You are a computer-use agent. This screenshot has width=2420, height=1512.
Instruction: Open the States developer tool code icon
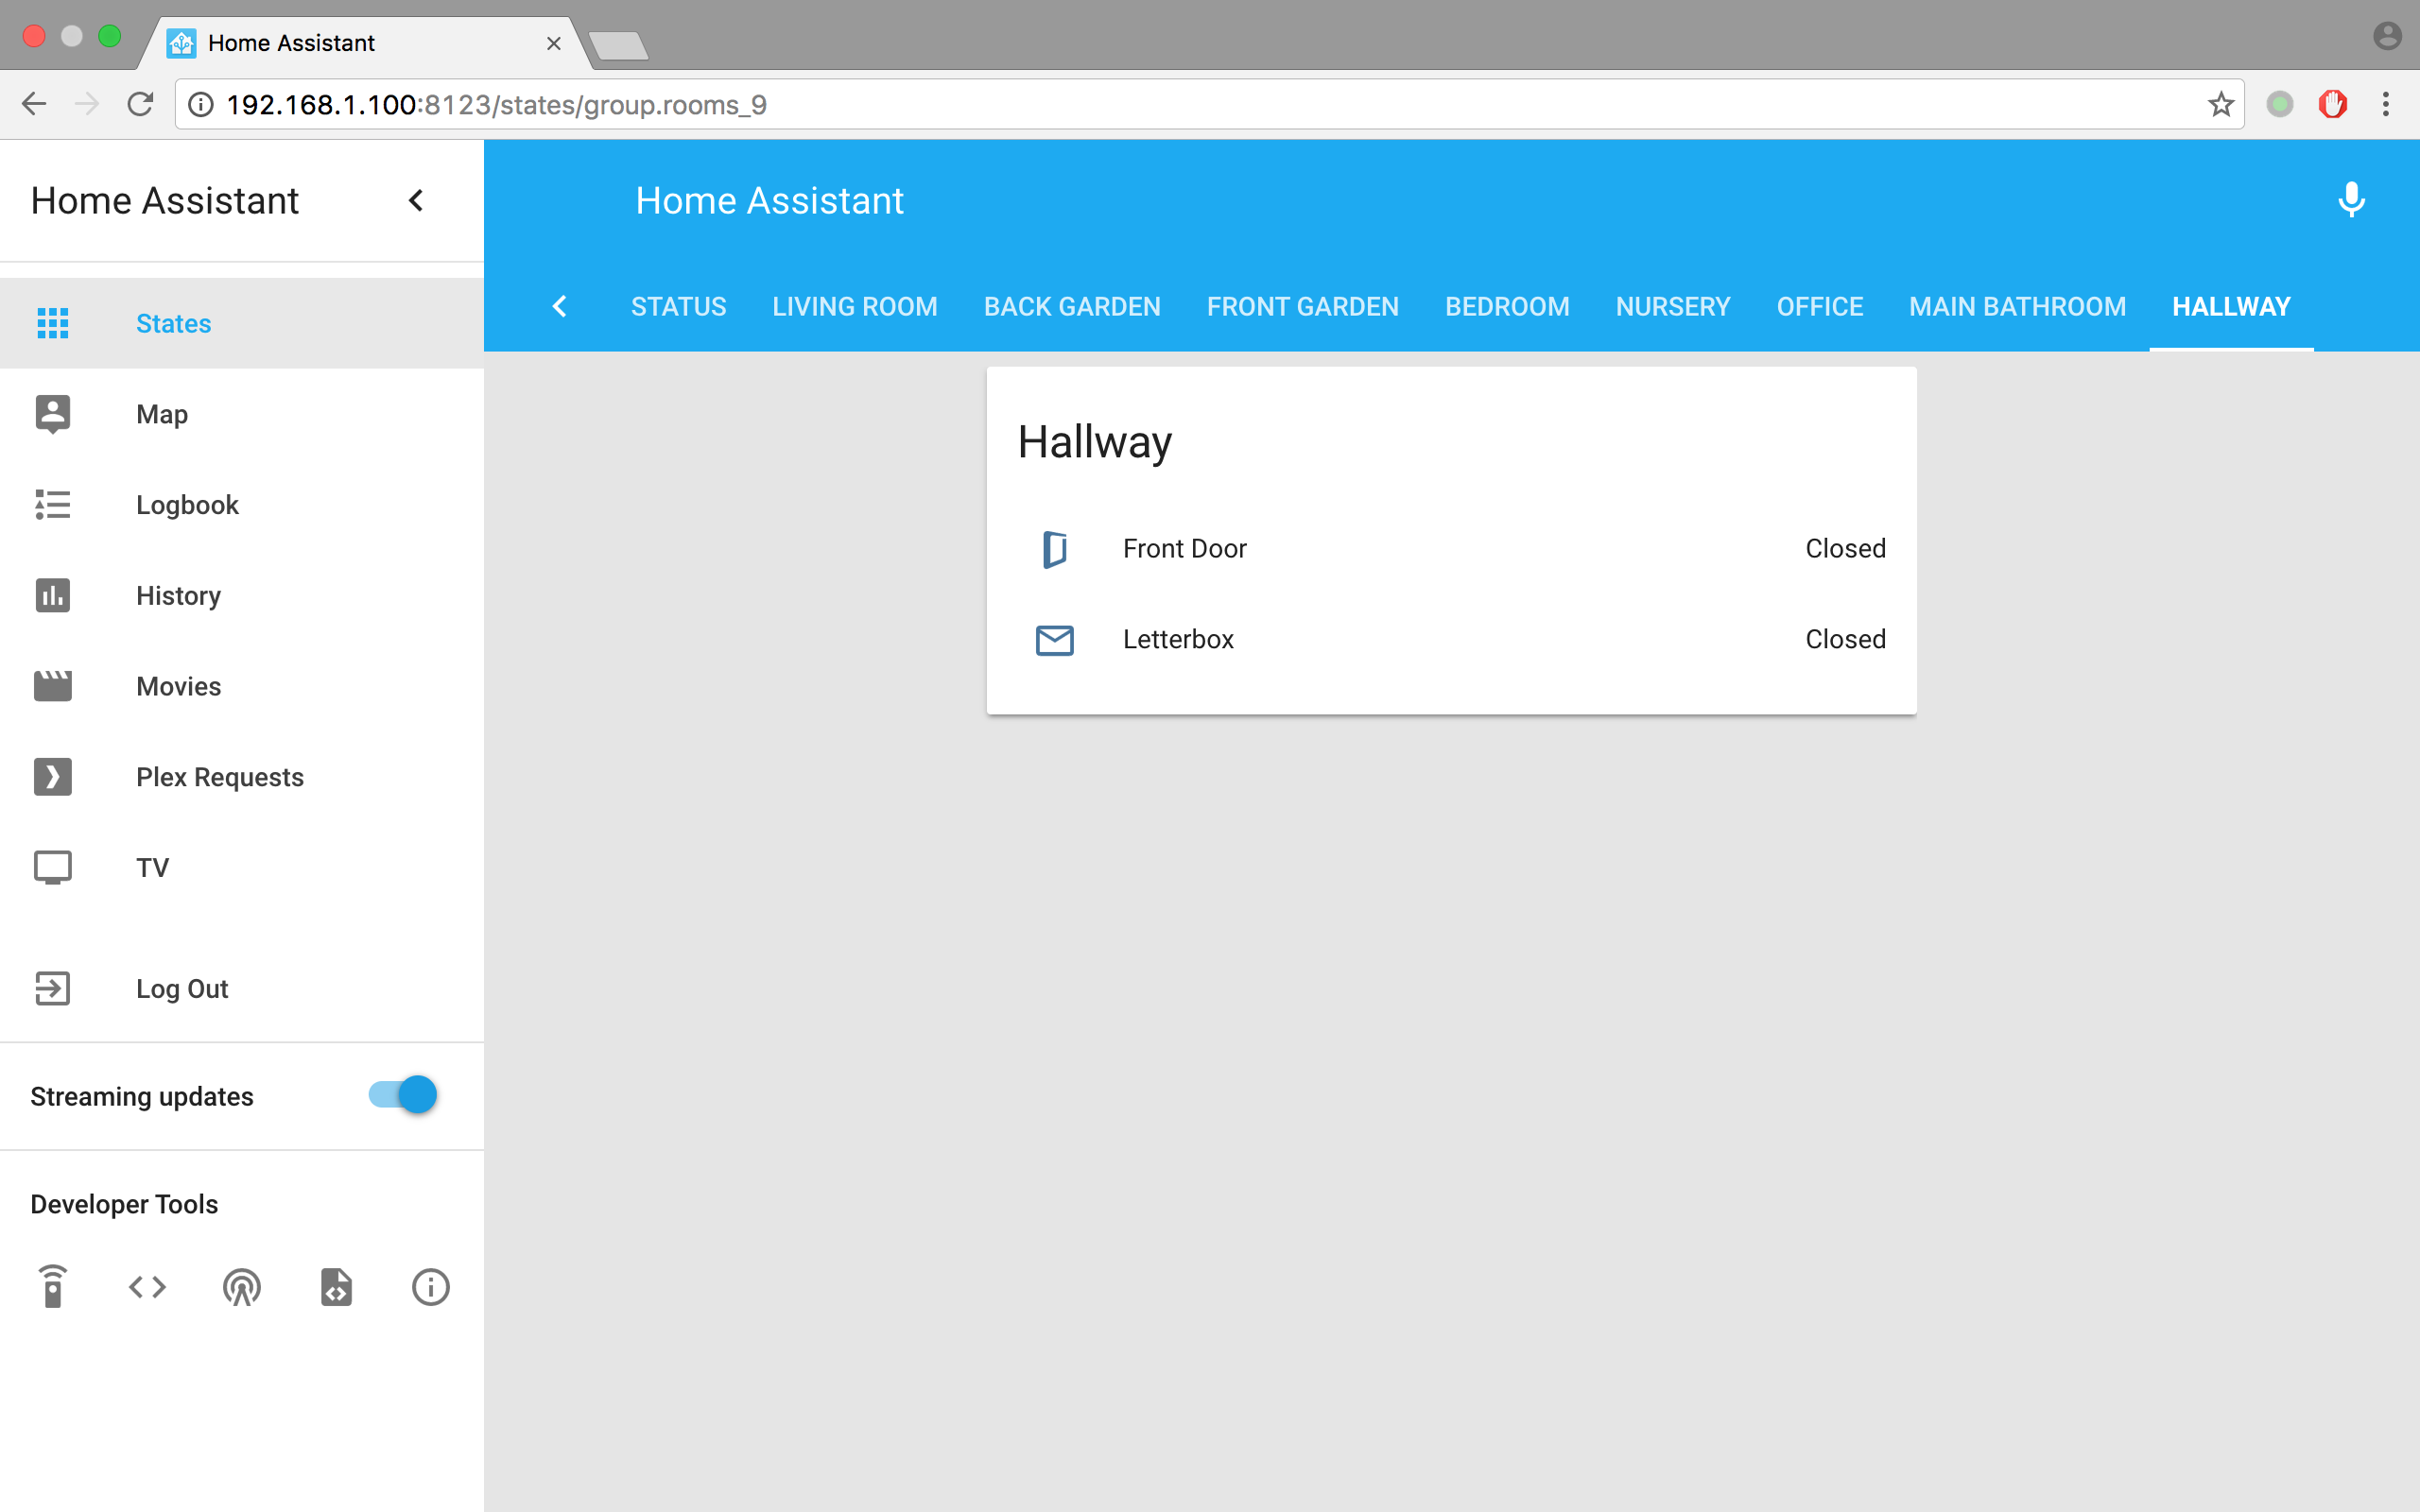click(x=147, y=1286)
